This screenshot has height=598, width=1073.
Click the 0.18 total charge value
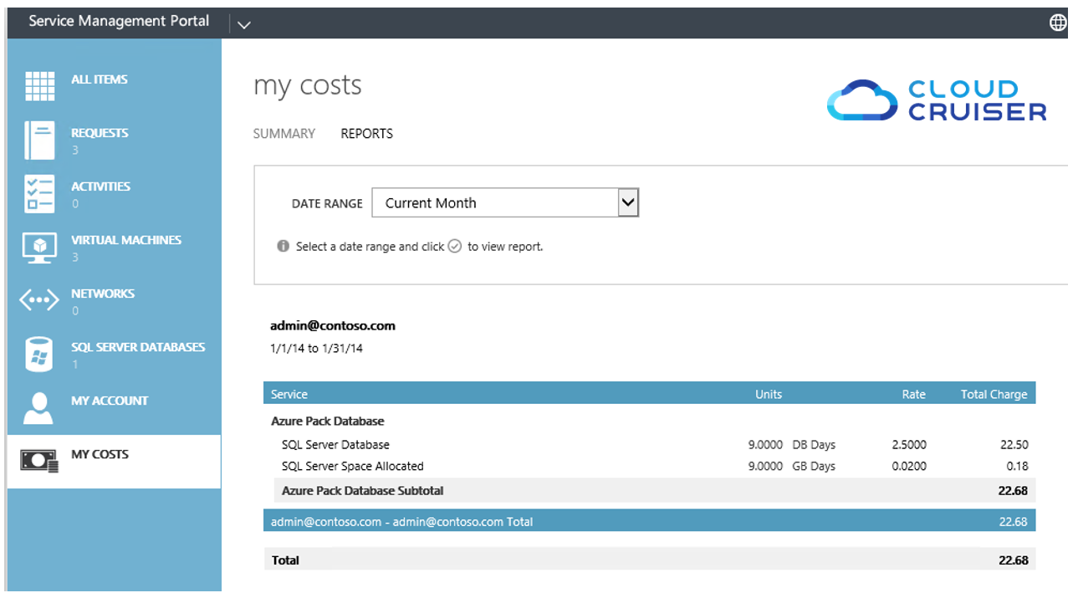(x=1018, y=466)
